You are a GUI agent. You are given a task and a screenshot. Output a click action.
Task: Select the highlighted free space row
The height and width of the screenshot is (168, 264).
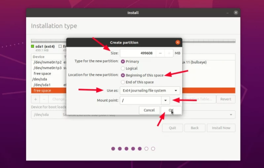pyautogui.click(x=48, y=90)
